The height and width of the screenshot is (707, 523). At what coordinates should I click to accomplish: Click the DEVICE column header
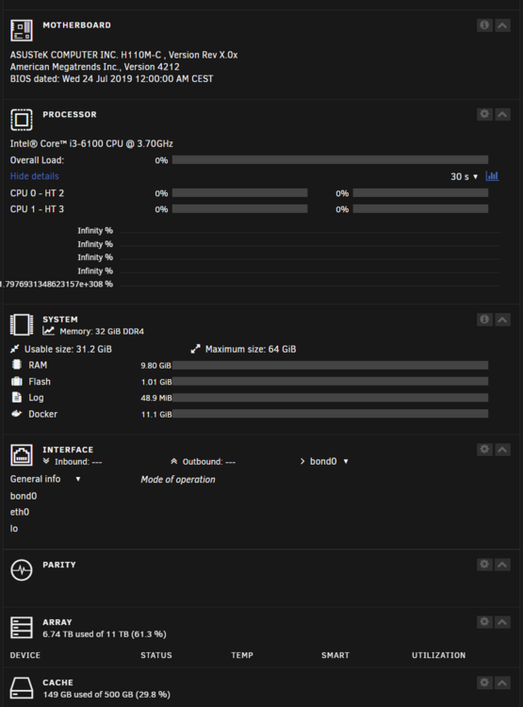25,655
